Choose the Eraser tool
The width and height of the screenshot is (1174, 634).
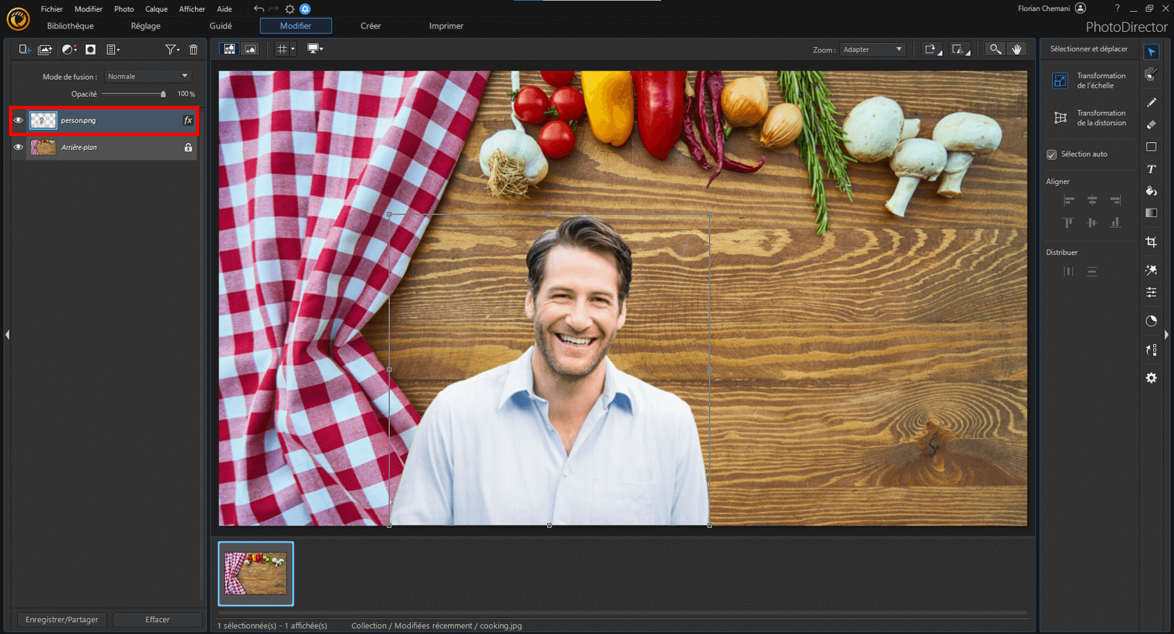[x=1151, y=124]
